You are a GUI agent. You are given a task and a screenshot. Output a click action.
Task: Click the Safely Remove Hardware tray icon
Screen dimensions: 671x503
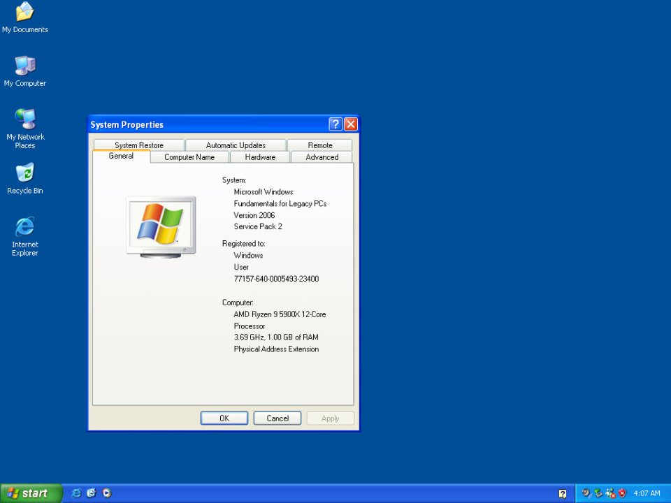(x=598, y=493)
